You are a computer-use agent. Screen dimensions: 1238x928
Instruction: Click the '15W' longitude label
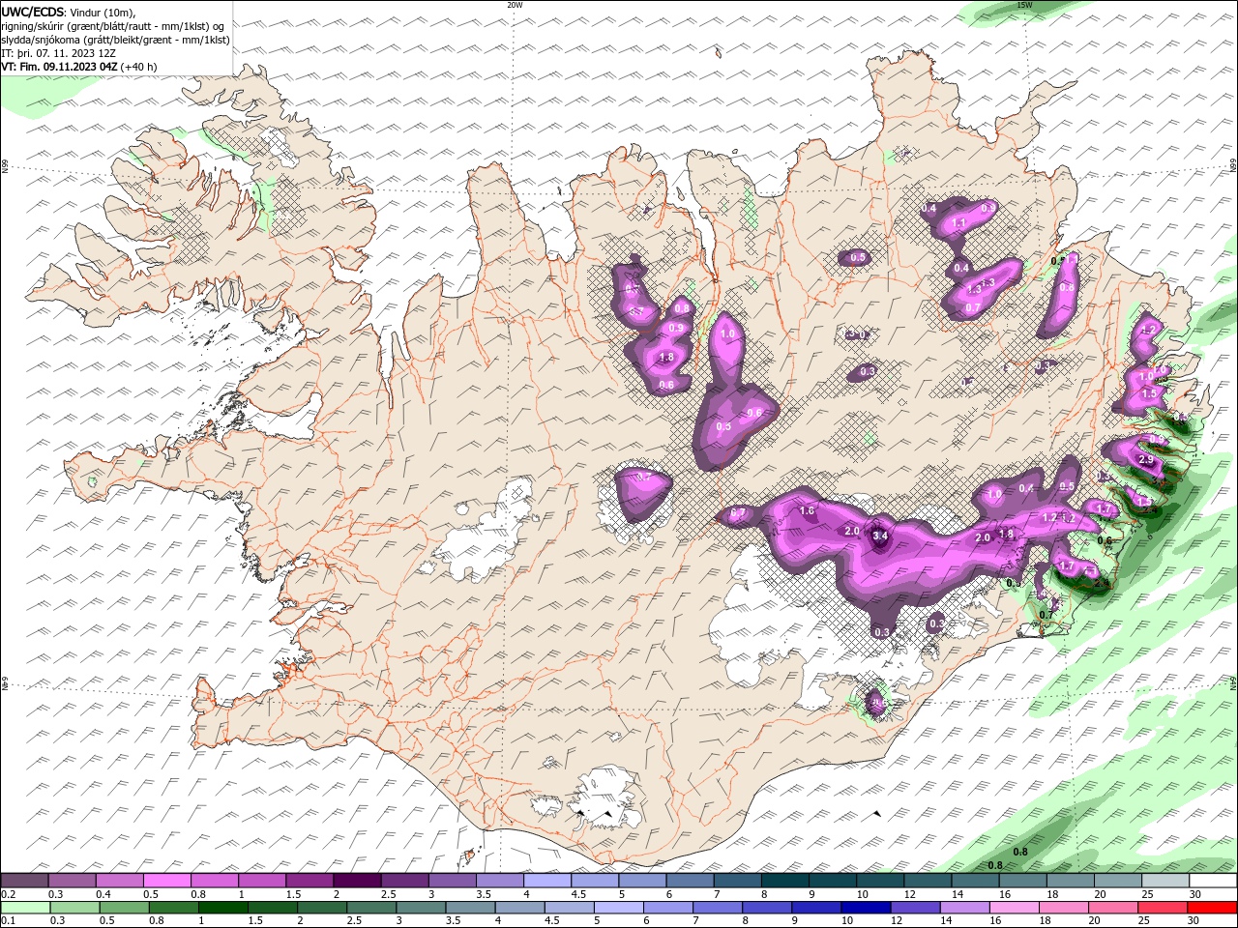pos(1024,5)
